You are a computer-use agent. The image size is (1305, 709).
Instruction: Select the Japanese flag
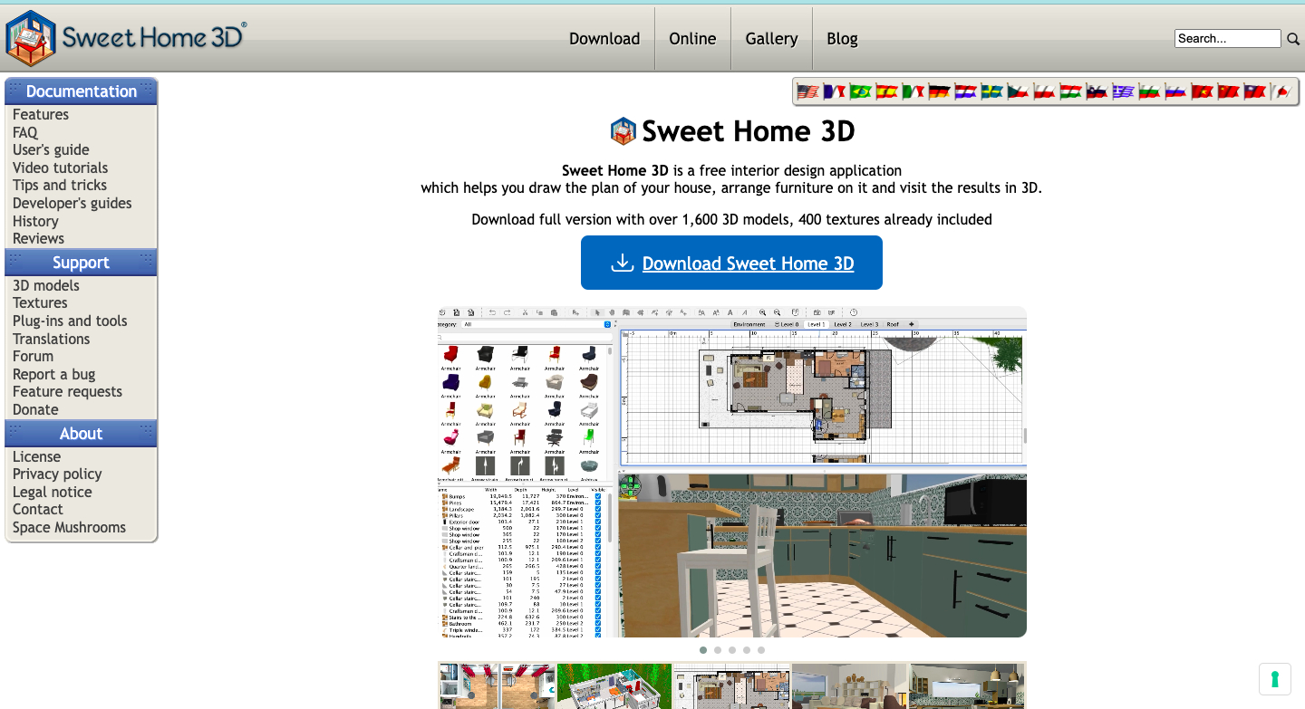[x=1281, y=91]
